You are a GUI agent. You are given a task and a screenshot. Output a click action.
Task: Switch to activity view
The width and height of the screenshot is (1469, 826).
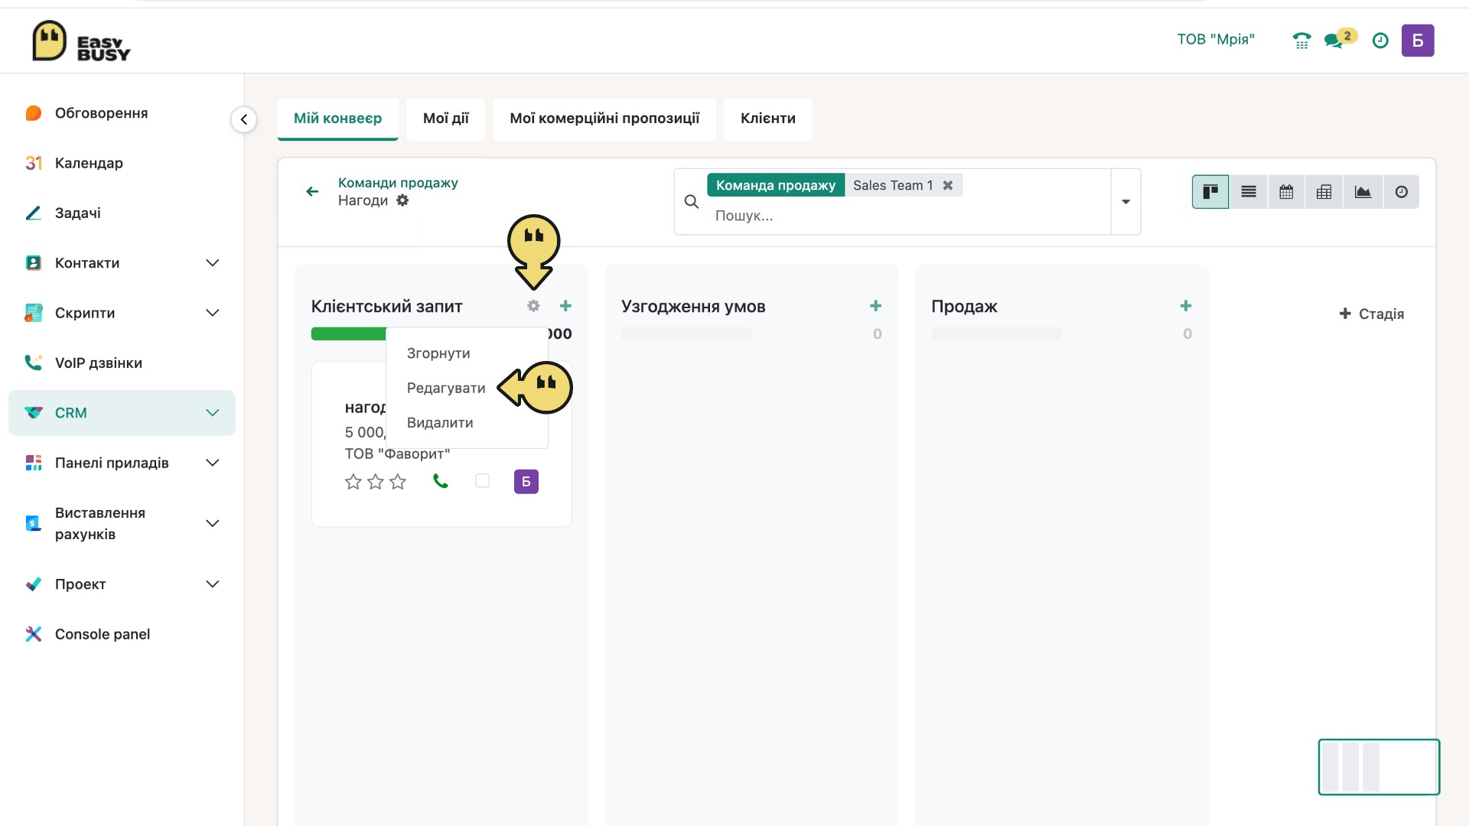(x=1402, y=192)
